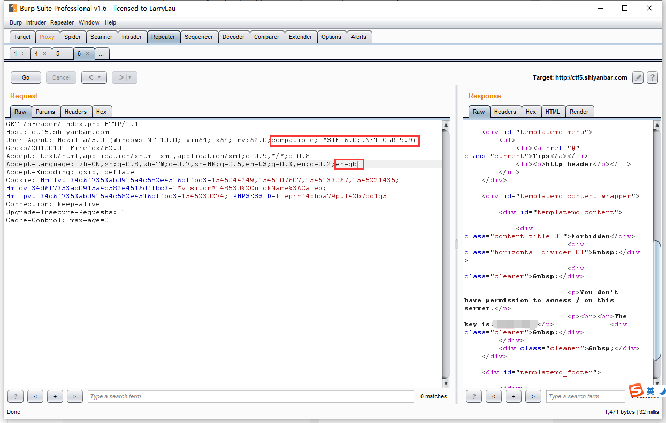Click the request search term field
The image size is (666, 423).
tap(251, 396)
